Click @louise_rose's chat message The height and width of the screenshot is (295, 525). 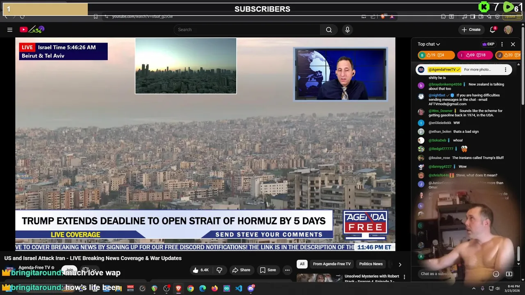(x=478, y=158)
